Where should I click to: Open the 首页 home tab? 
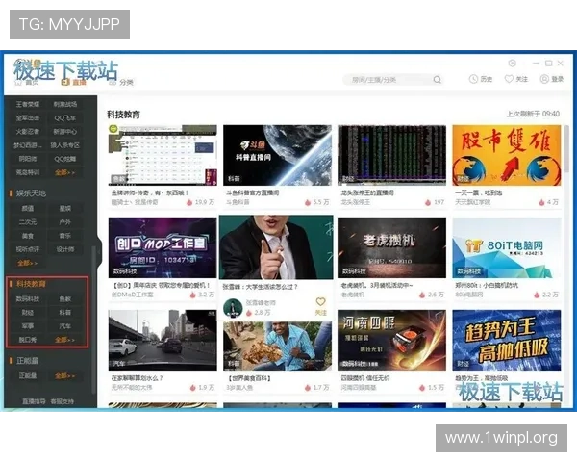27,82
